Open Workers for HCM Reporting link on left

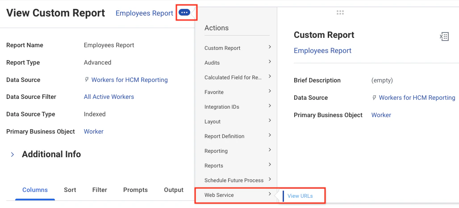(129, 80)
